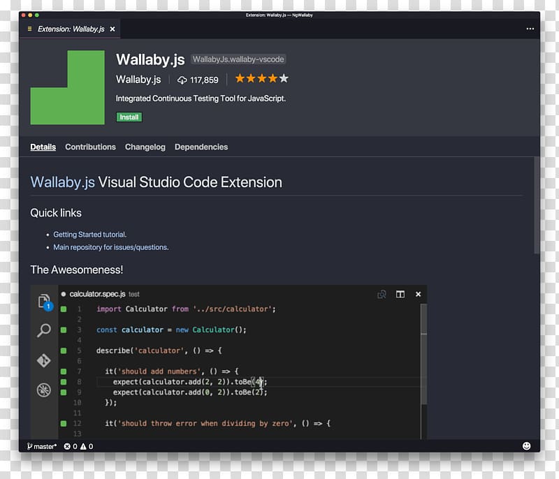
Task: Click the feedback smiley icon
Action: 526,446
